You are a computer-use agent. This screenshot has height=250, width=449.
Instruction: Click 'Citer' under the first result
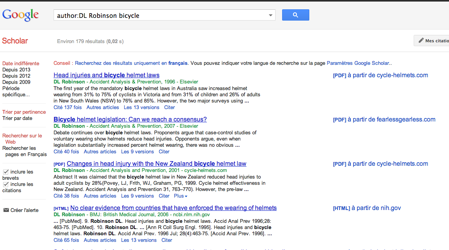(169, 108)
